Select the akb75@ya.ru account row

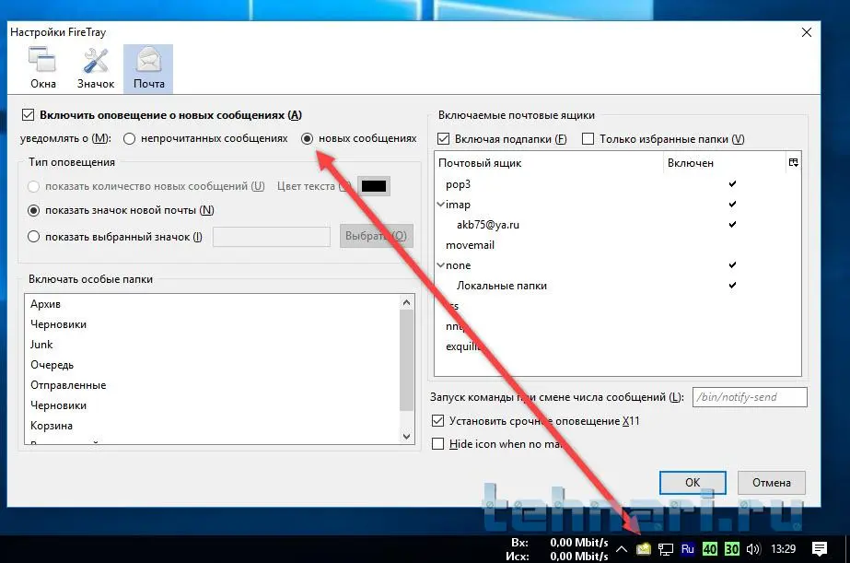click(x=617, y=225)
